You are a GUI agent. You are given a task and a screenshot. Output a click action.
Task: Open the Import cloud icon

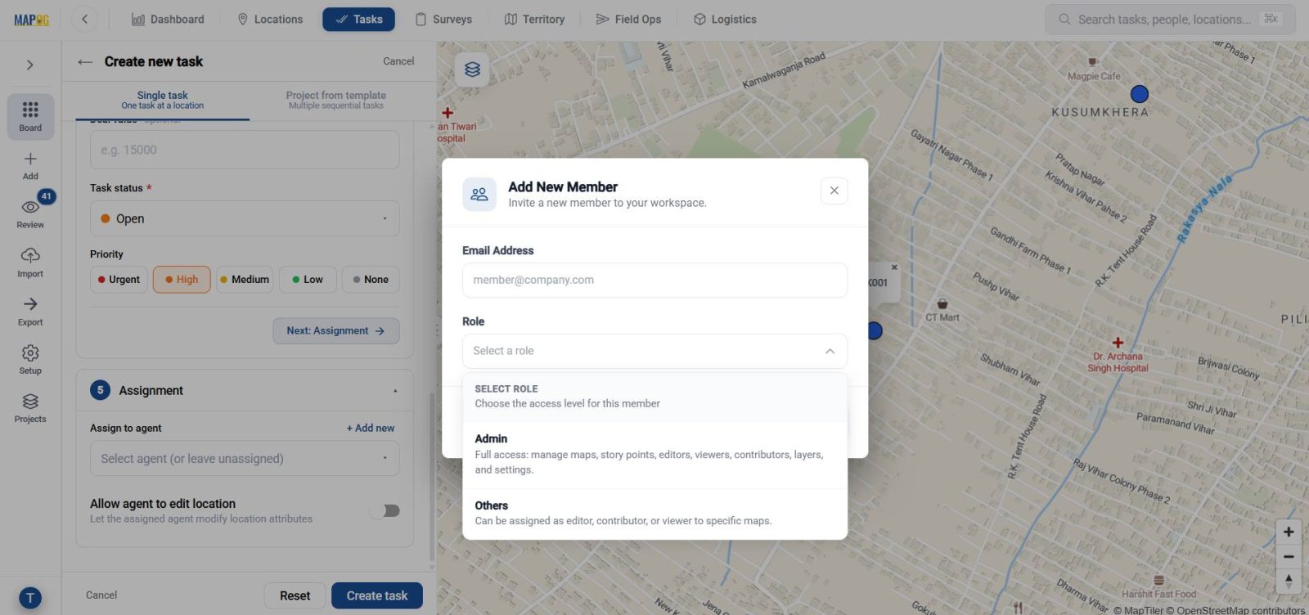[x=30, y=263]
